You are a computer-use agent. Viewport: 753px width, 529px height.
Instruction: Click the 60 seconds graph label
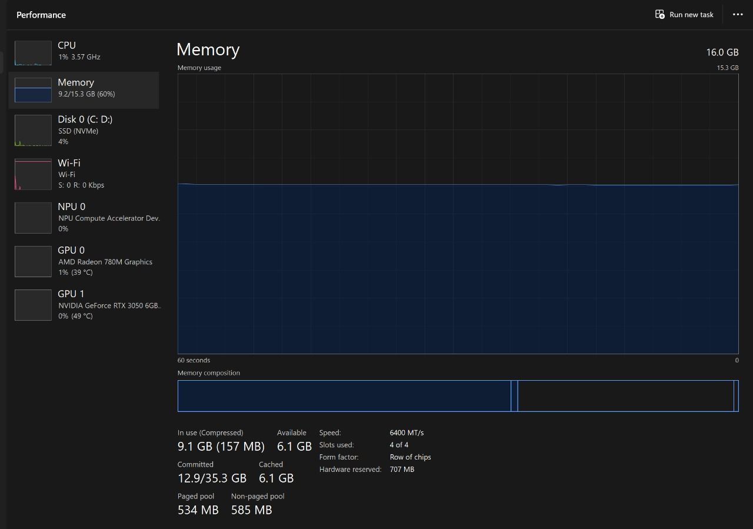[194, 360]
